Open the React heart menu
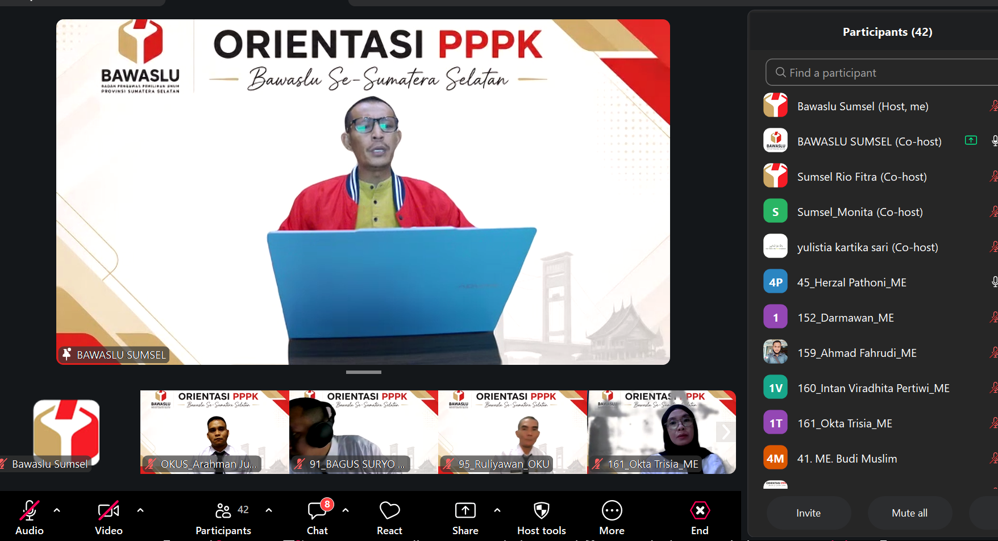The image size is (998, 541). [x=389, y=517]
